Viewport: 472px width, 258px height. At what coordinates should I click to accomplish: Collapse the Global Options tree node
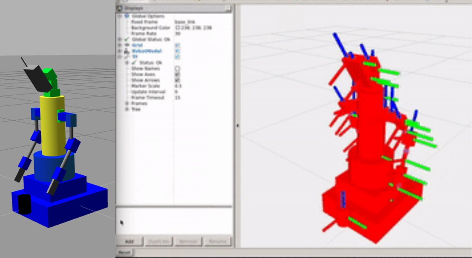click(x=120, y=16)
